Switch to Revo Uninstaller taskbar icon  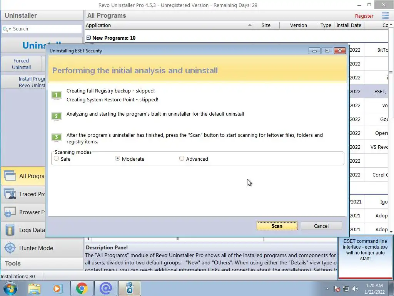tap(130, 288)
